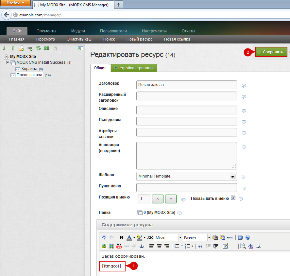Insert an anchor in editor

click(142, 246)
